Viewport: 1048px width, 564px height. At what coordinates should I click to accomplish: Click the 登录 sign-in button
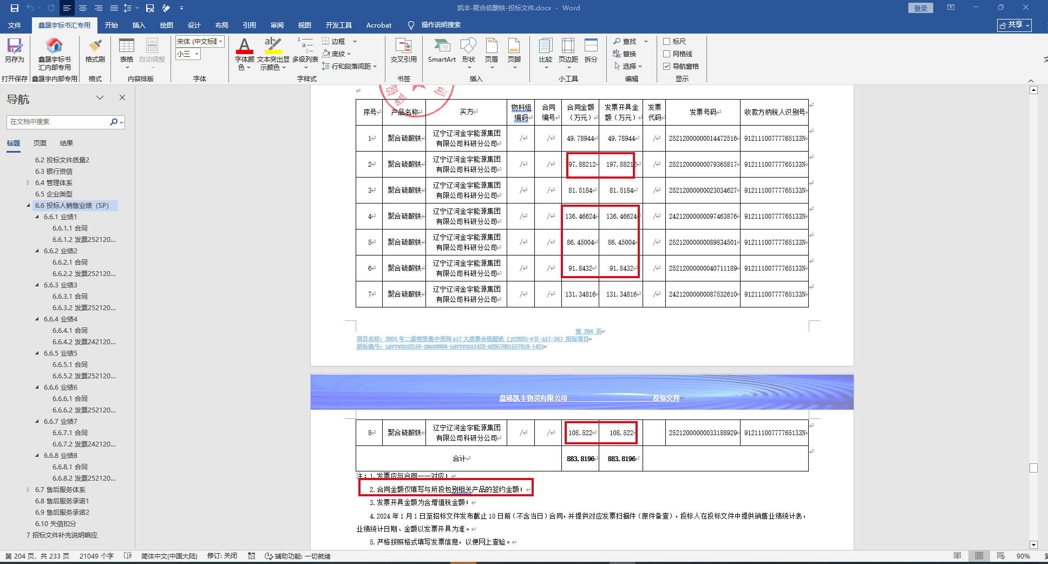(x=920, y=8)
